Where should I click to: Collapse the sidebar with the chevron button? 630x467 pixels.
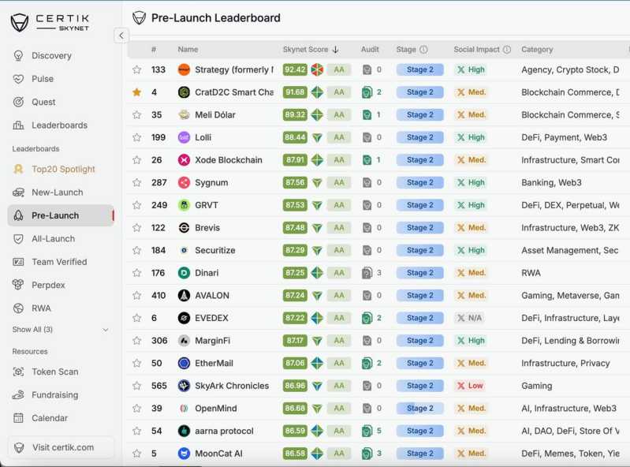click(121, 35)
